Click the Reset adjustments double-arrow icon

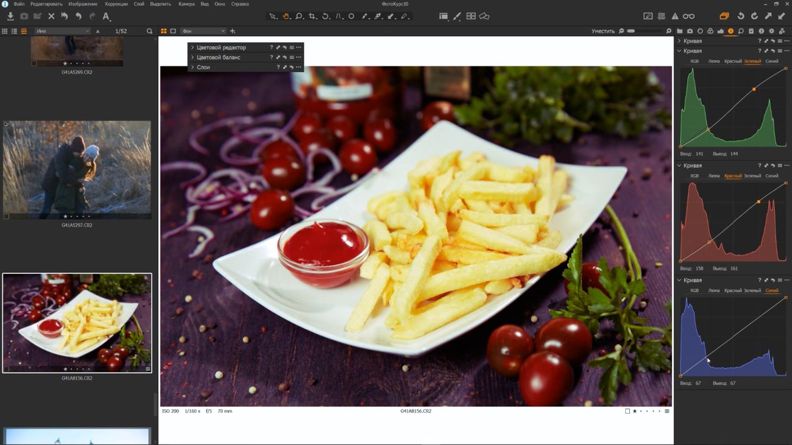click(x=65, y=16)
